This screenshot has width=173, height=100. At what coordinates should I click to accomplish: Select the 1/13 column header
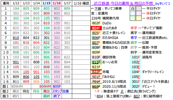point(26,3)
